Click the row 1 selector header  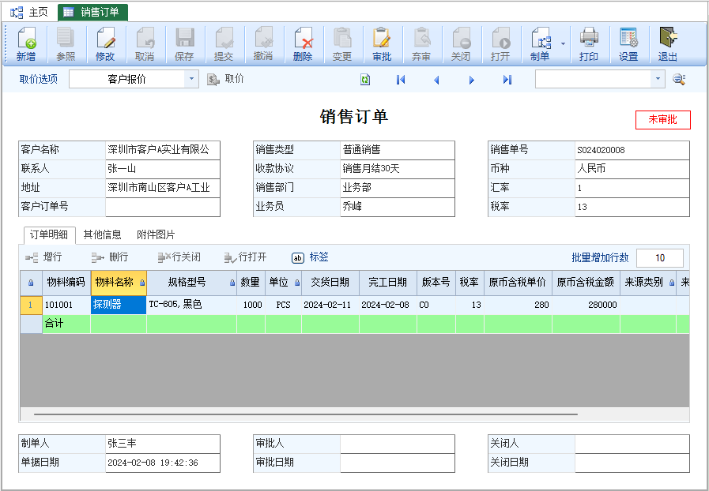tap(31, 305)
